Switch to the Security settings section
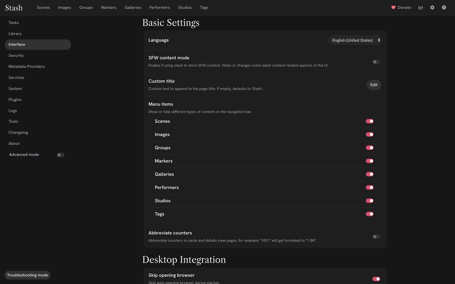Screen dimensions: 455x284 point(38,56)
